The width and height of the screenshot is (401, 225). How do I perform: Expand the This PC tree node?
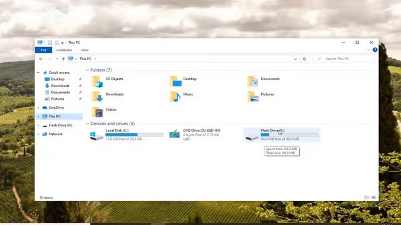38,116
